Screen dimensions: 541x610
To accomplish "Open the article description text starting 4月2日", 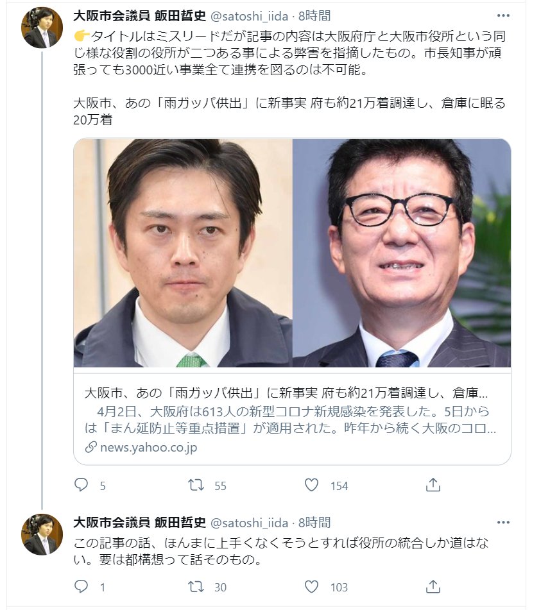I will click(x=290, y=419).
